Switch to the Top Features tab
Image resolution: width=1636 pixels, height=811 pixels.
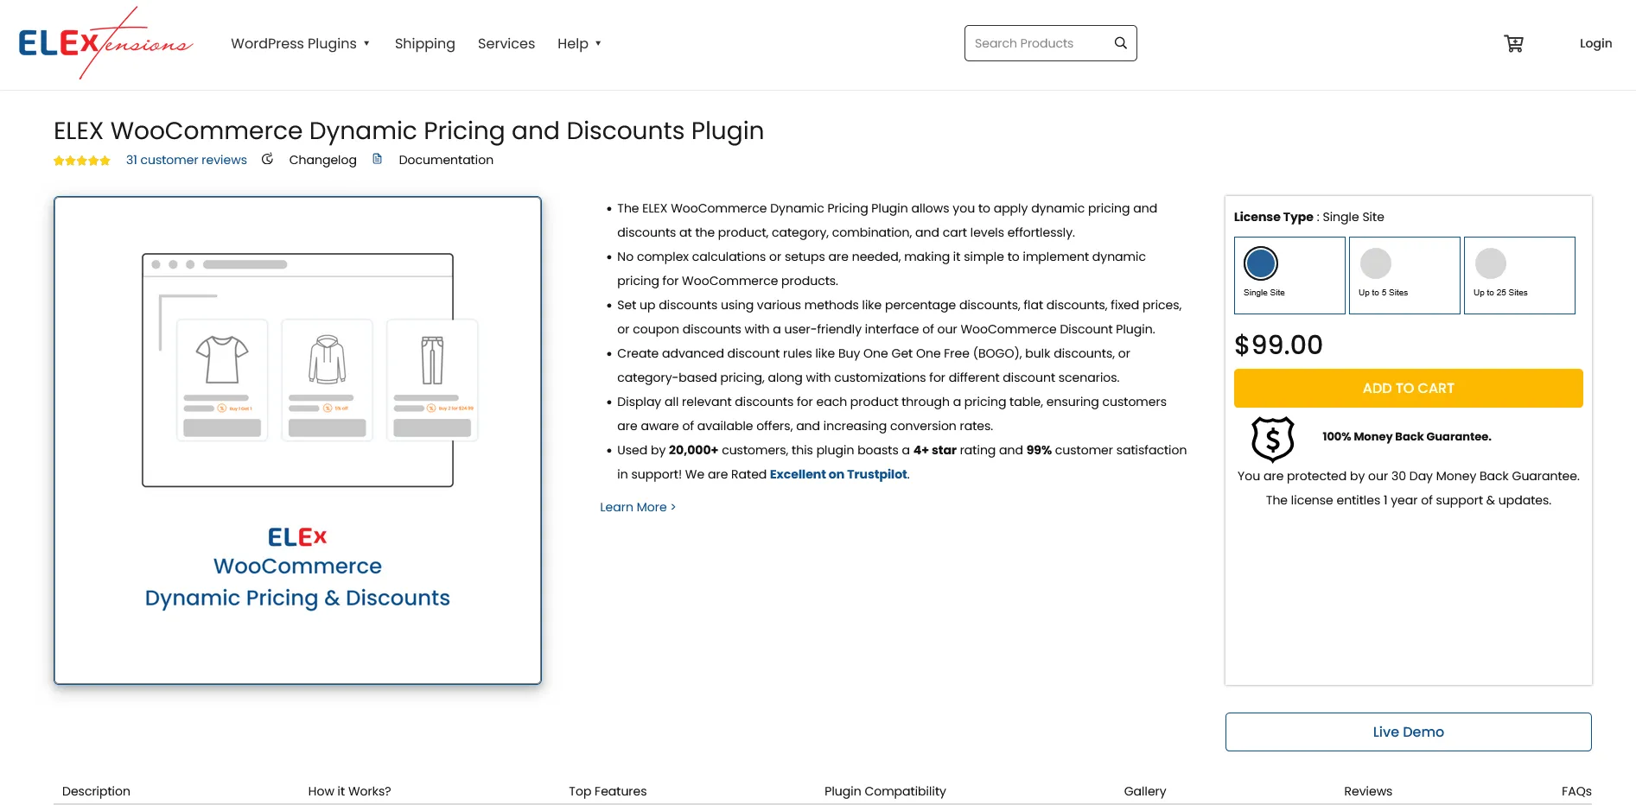608,791
